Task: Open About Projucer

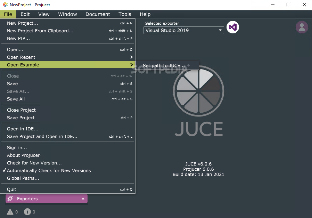Action: pyautogui.click(x=68, y=155)
